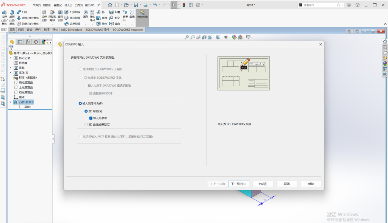Viewport: 388px width, 223px height.
Task: Open the dropdown arrow next to Options gear
Action: click(203, 5)
